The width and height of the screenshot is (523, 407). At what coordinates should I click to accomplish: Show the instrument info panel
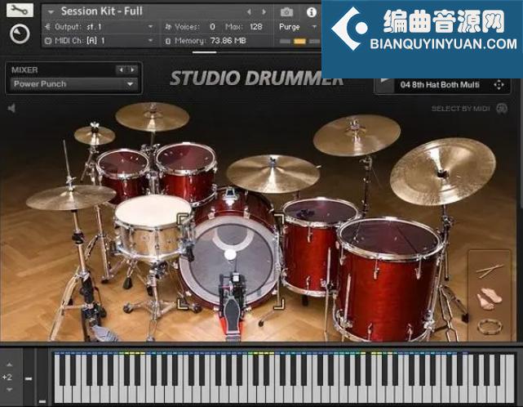(x=311, y=12)
